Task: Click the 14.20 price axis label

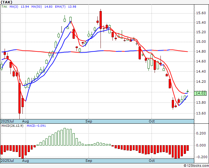Action: [201, 82]
